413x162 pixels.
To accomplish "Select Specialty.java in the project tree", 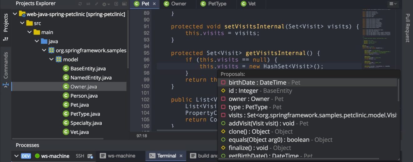I will pos(84,123).
